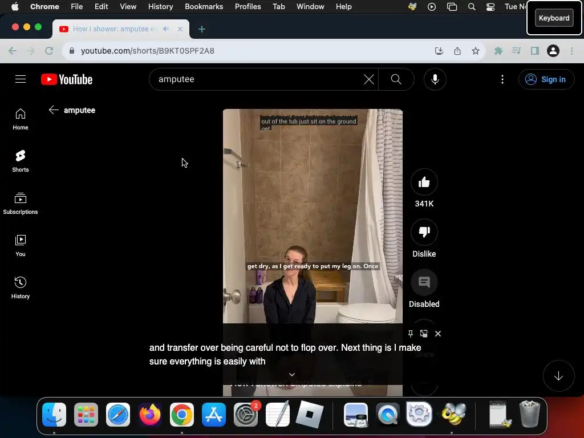
Task: View site info lock icon
Action: (x=72, y=51)
